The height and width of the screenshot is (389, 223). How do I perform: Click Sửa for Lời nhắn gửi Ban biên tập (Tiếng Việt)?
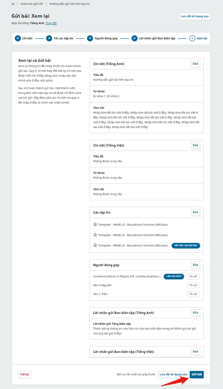click(195, 352)
